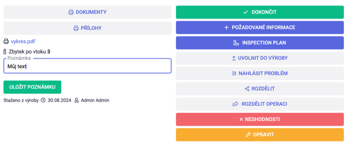
Task: Click the upload arrow icon on Uvolnit do výroby
Action: (x=234, y=58)
